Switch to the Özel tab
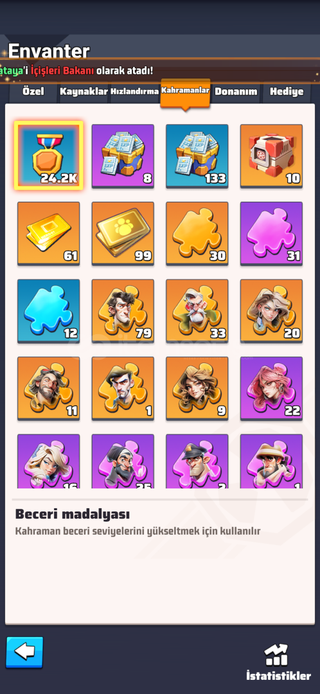Viewport: 320px width, 694px height. (33, 92)
